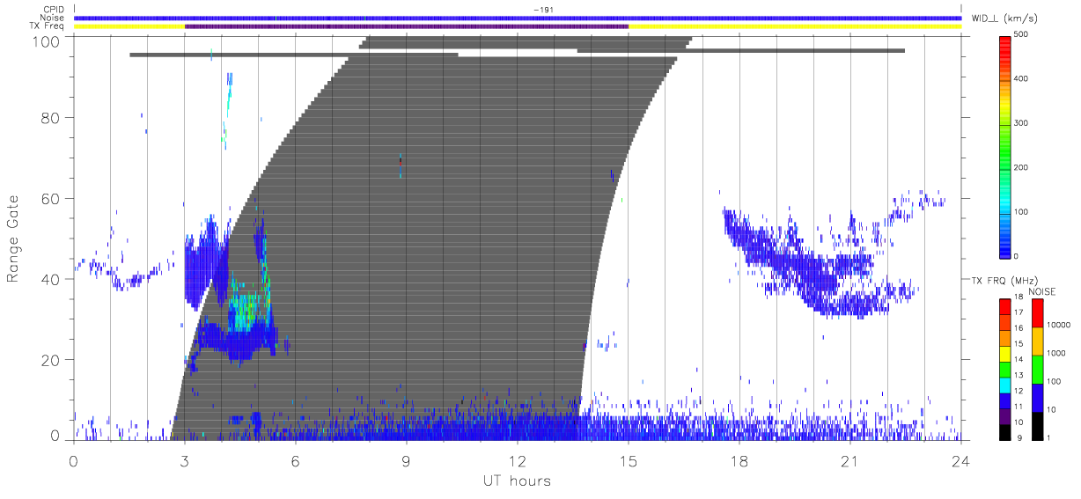Click the CPID label above the plot
Image resolution: width=1081 pixels, height=499 pixels.
(54, 10)
